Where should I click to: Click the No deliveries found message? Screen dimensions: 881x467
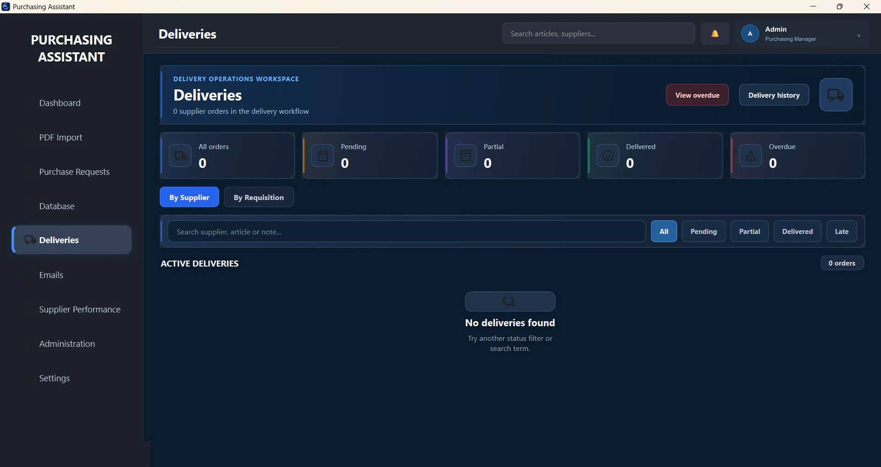510,322
